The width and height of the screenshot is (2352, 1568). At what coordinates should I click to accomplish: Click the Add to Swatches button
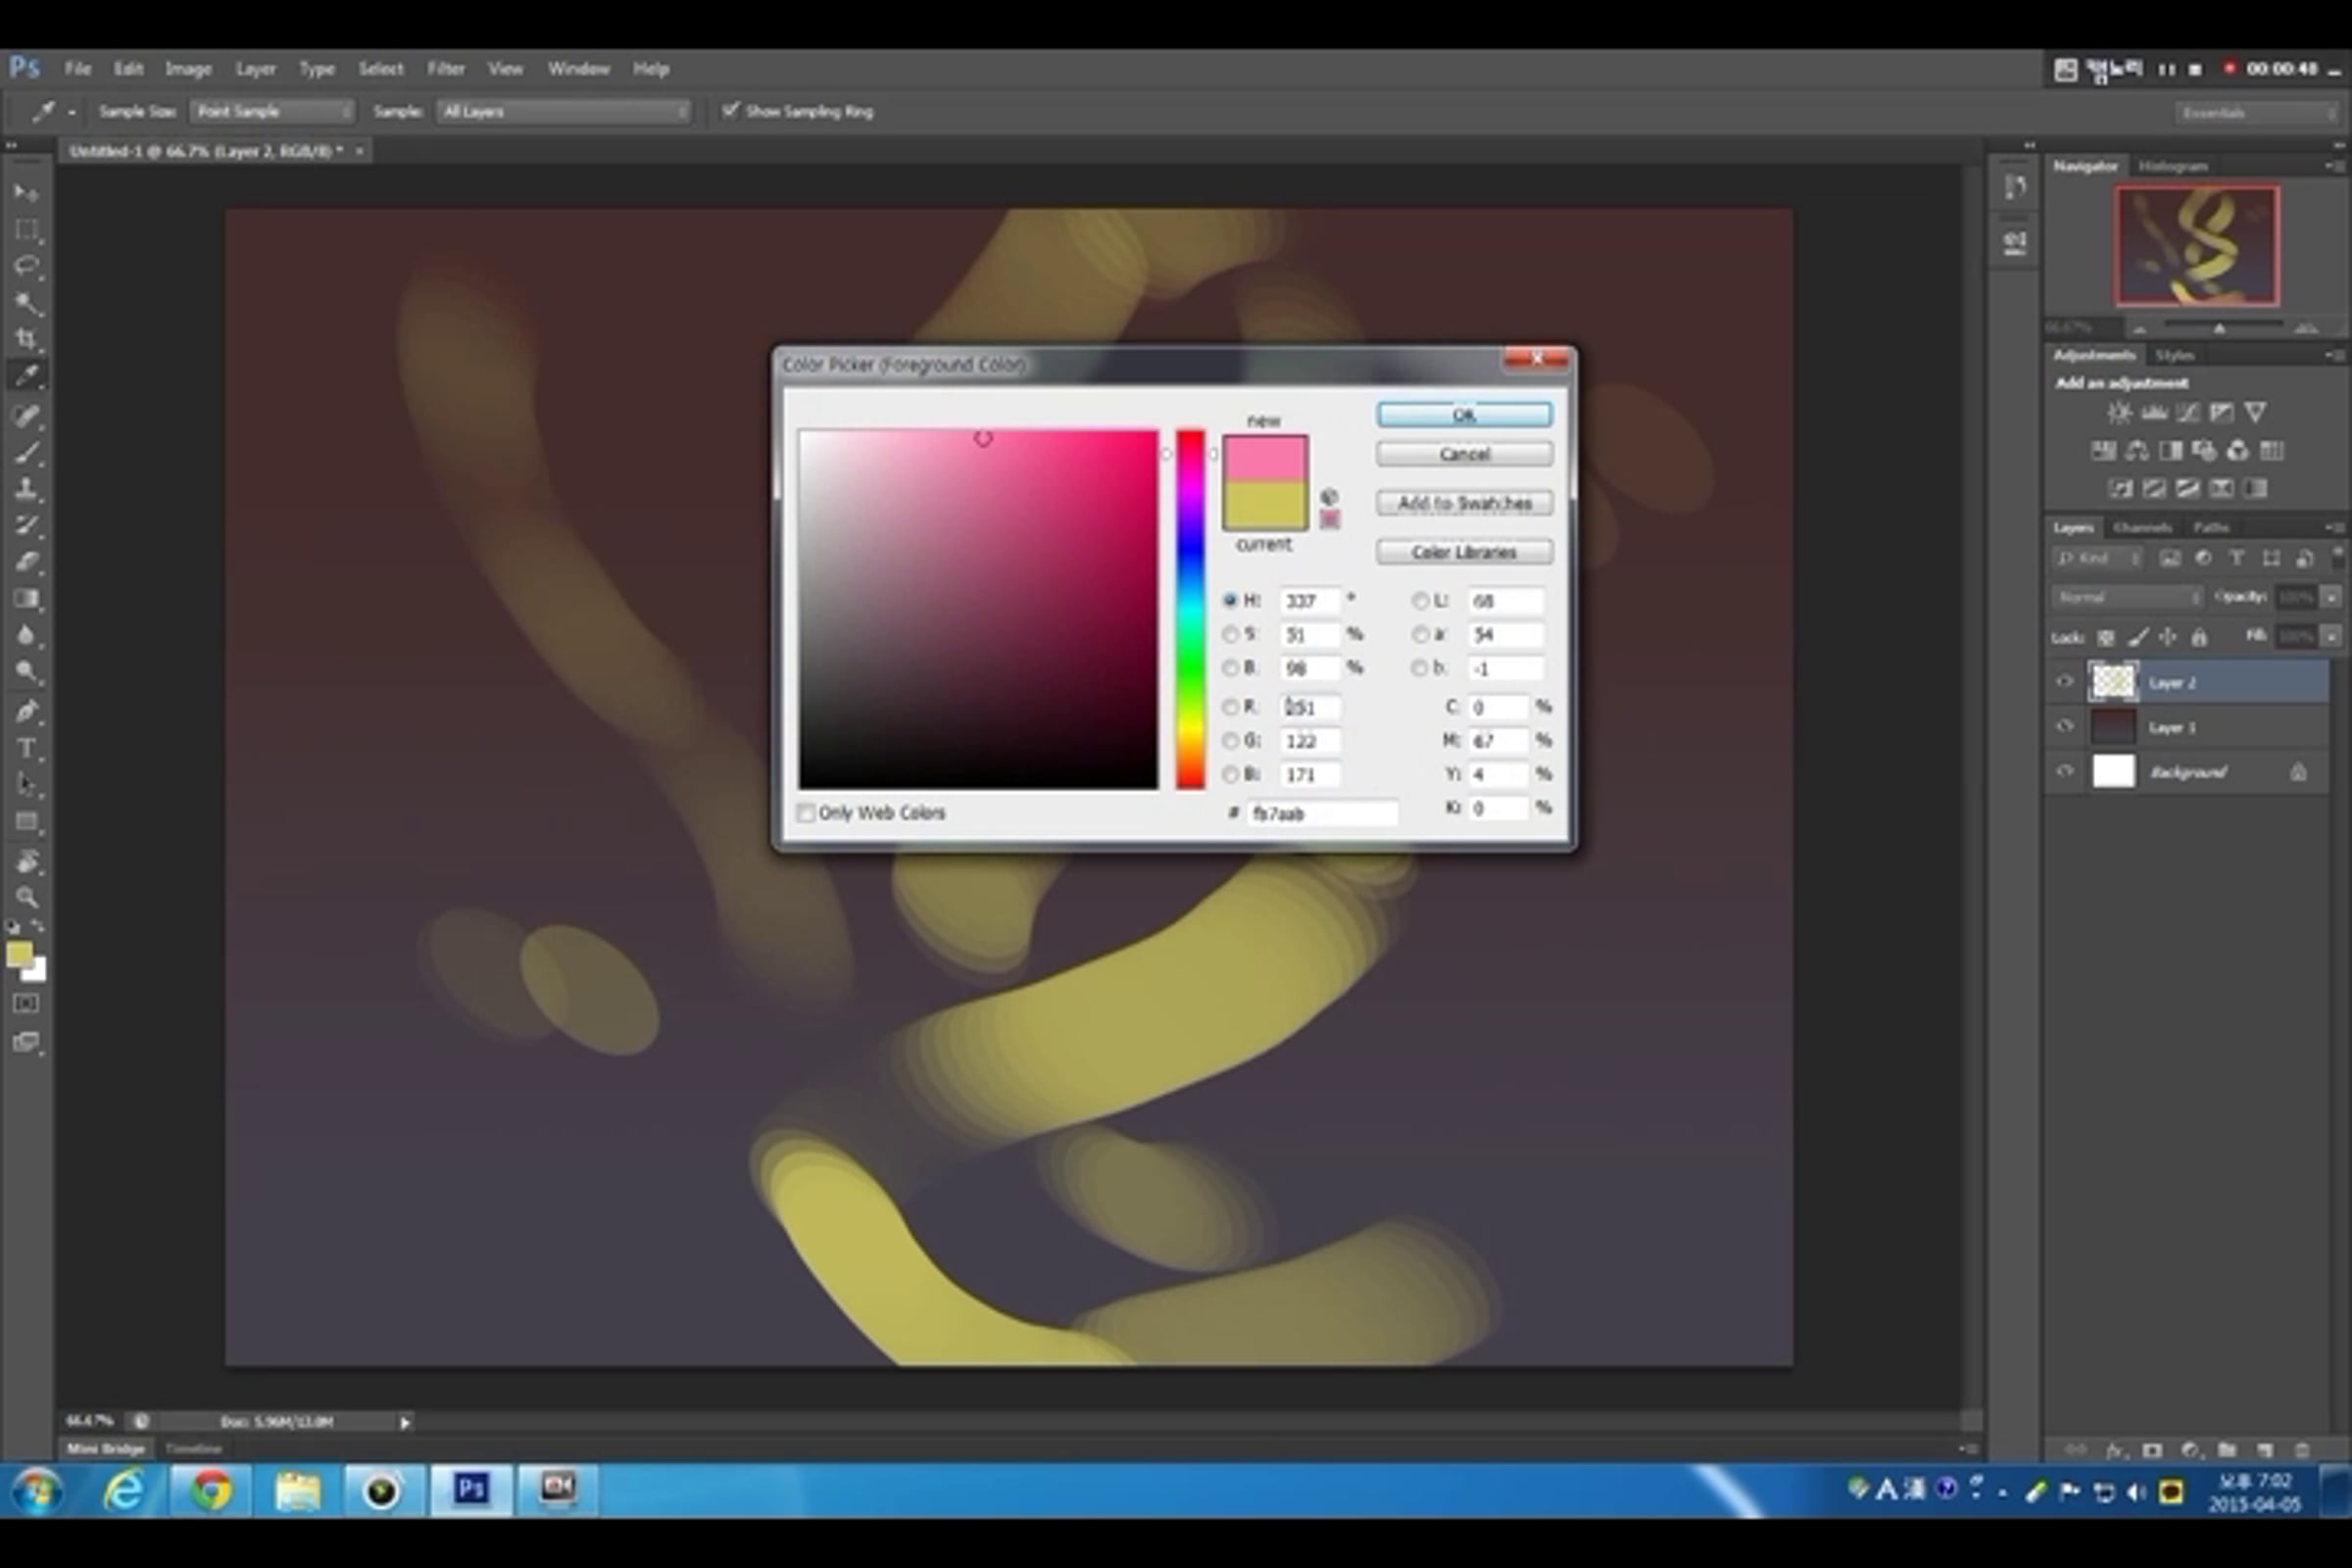[x=1464, y=503]
